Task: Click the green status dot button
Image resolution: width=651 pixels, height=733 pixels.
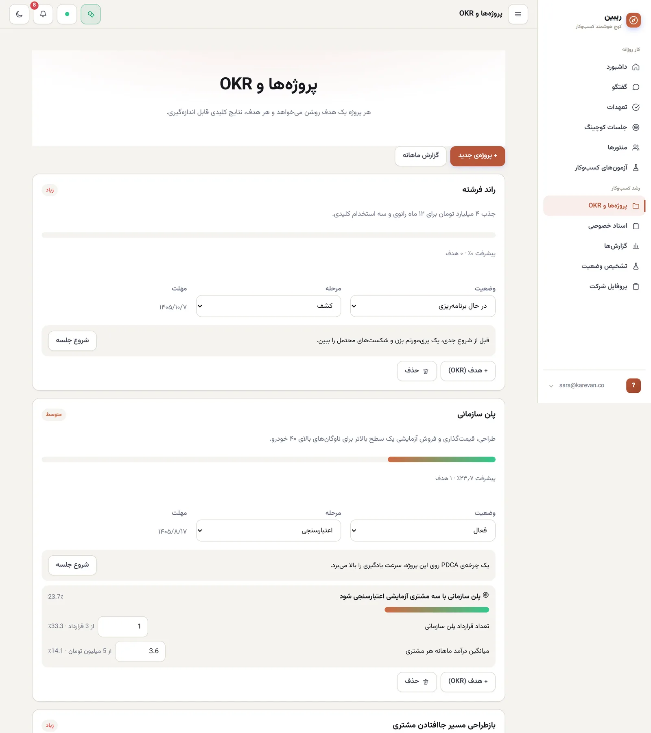Action: point(67,14)
